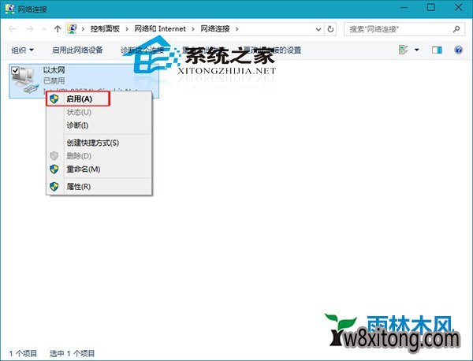Click the back navigation arrow

[13, 28]
